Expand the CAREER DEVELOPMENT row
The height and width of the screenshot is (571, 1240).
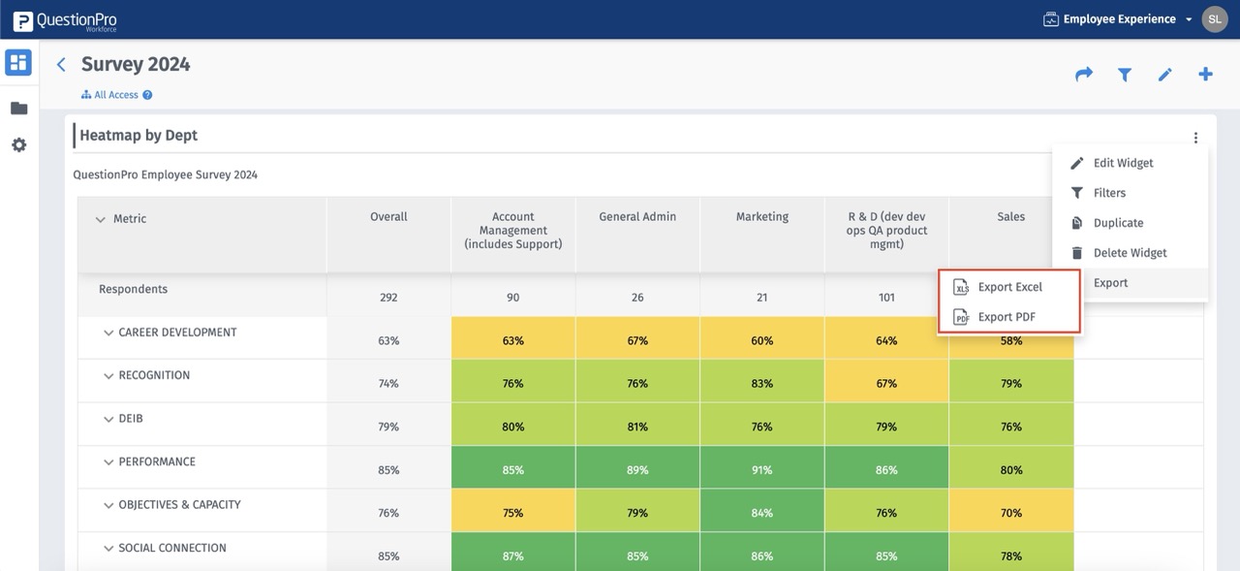pyautogui.click(x=108, y=333)
